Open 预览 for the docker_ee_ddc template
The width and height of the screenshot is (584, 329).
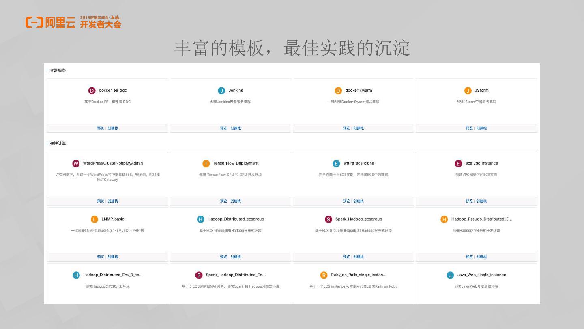[101, 128]
